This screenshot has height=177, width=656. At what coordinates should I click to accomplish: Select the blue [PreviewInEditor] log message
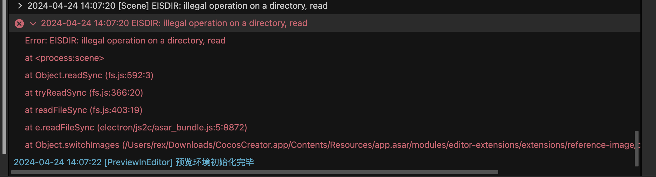(134, 162)
